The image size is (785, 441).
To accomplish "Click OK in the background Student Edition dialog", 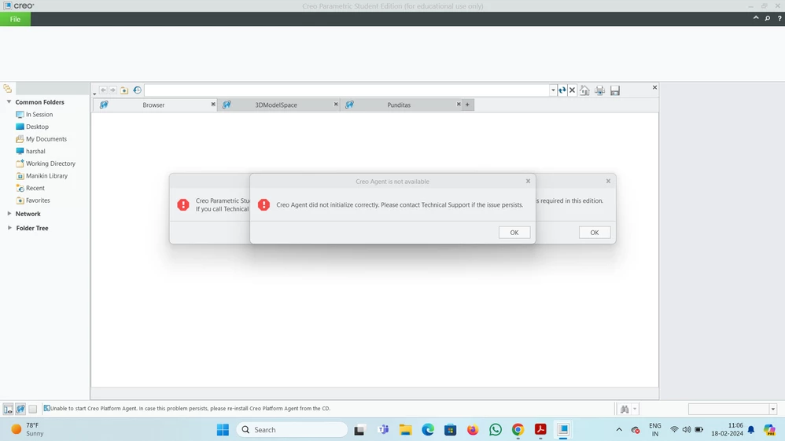I will pos(595,232).
